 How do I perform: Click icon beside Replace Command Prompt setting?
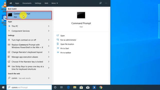point(9,44)
